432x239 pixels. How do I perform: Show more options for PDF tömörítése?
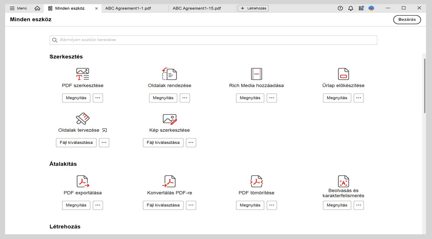pos(272,205)
